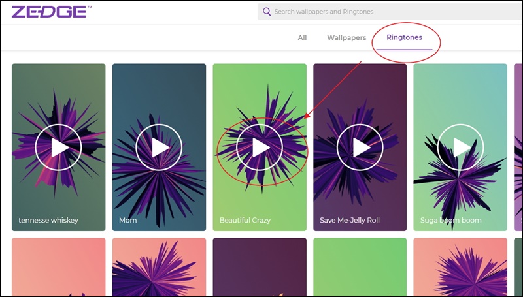Screen dimensions: 523x297
Task: Play the Mom ringtone
Action: (x=159, y=148)
